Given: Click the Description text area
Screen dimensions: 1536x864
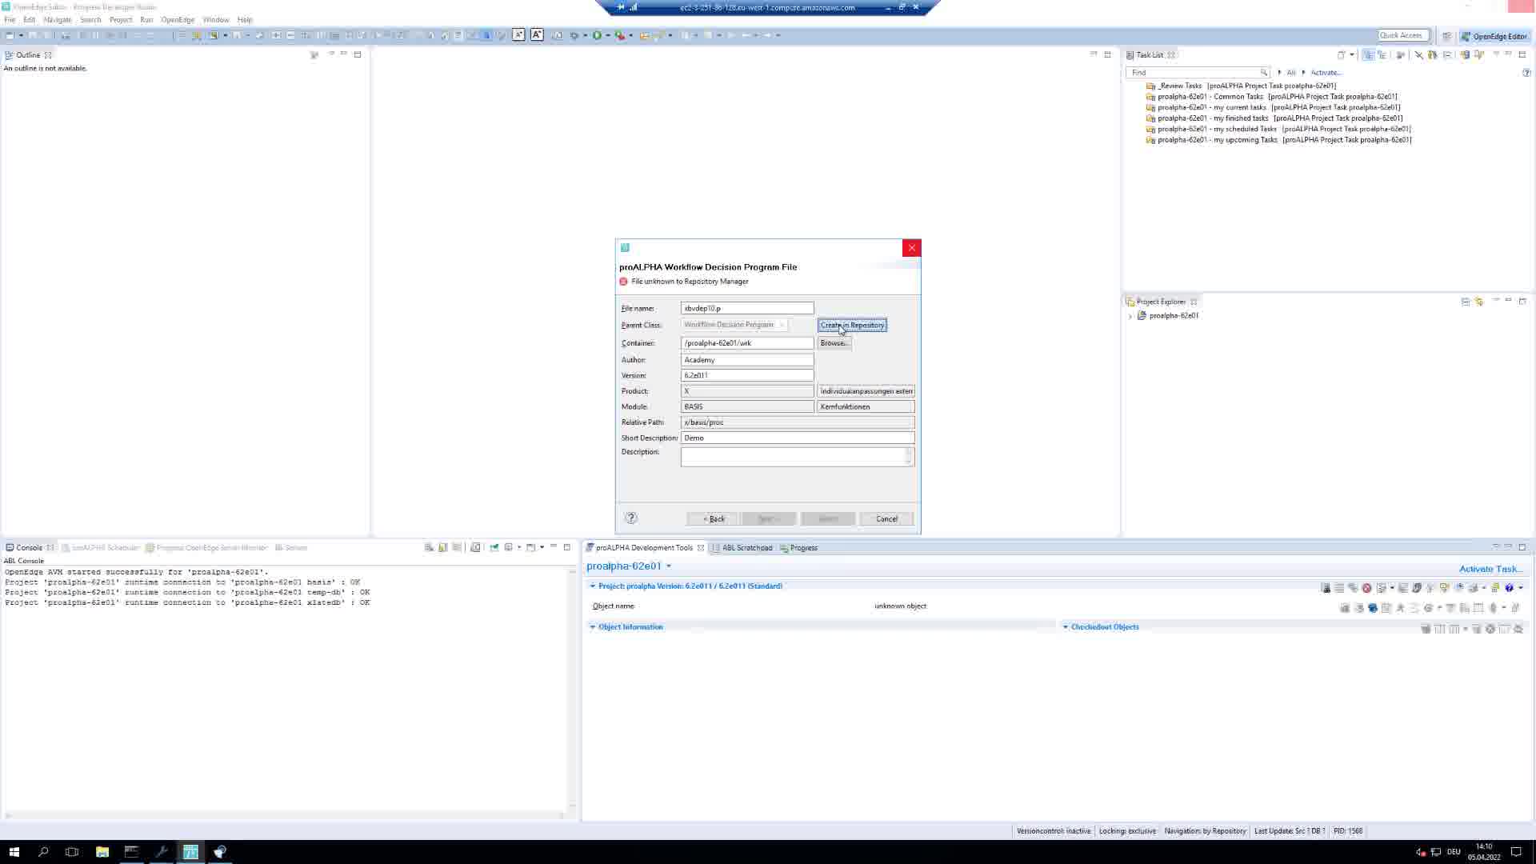Looking at the screenshot, I should pyautogui.click(x=798, y=457).
